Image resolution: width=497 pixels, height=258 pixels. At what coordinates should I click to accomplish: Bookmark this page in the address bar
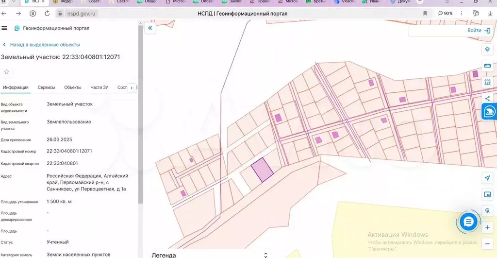coord(425,13)
